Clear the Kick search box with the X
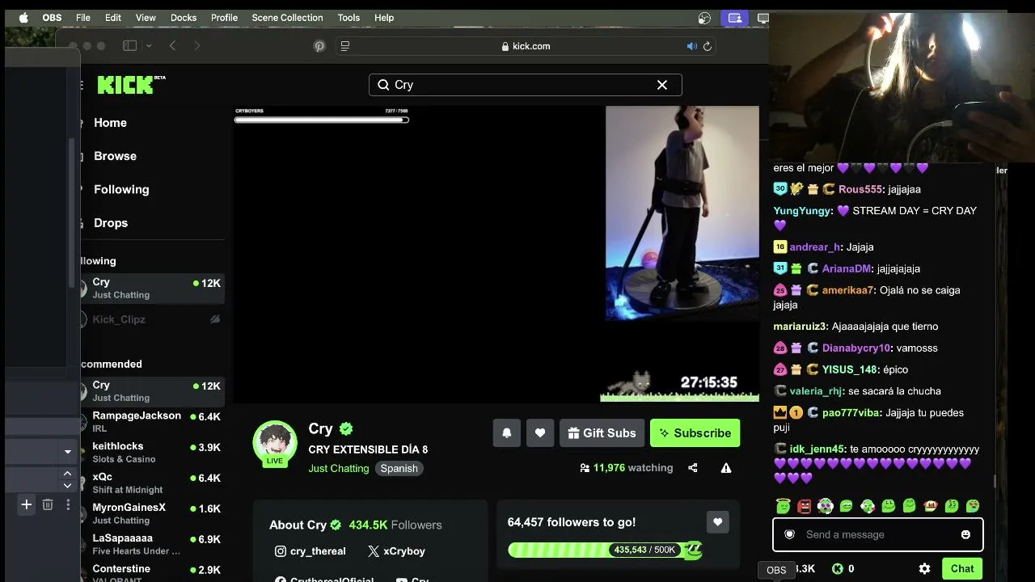1035x582 pixels. click(x=662, y=85)
